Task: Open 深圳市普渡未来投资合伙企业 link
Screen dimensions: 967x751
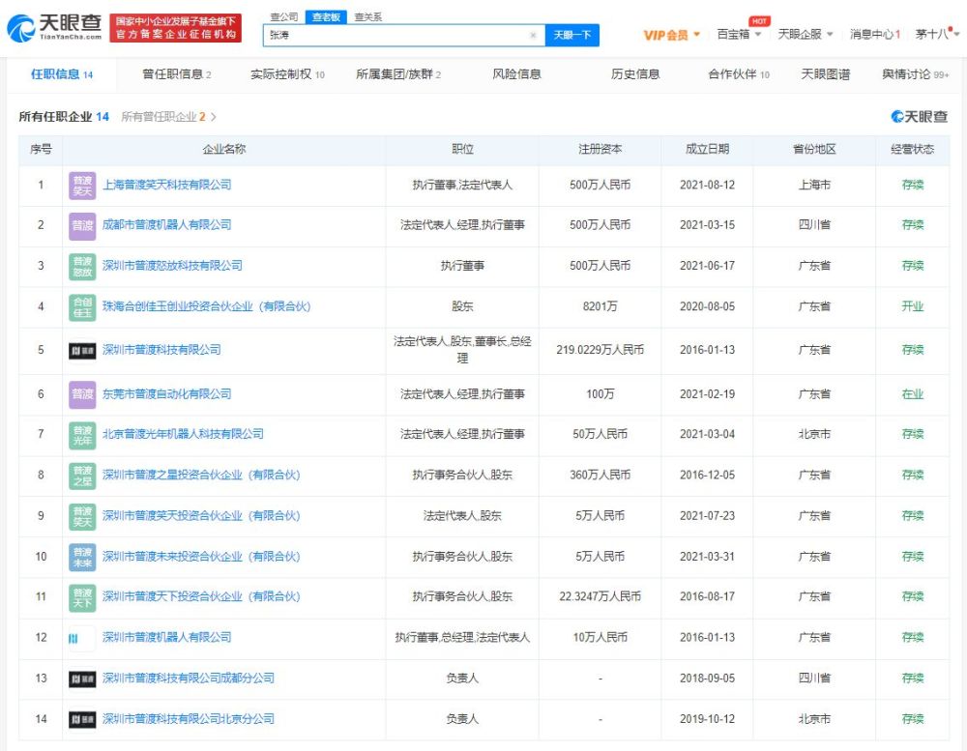Action: (201, 556)
